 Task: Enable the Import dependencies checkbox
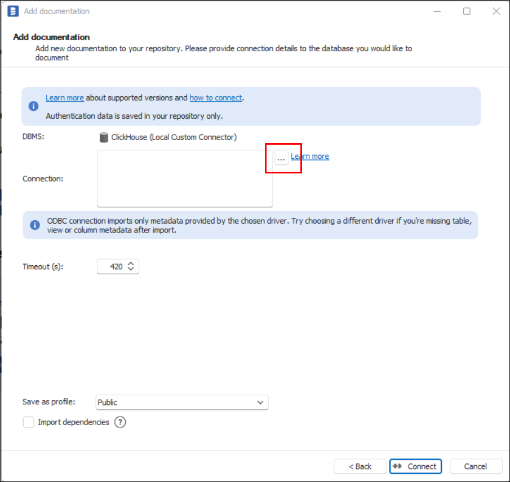(x=29, y=422)
